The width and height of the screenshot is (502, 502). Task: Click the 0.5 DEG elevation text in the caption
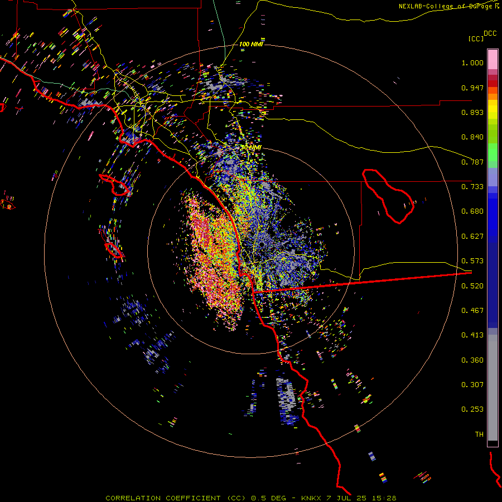point(268,498)
